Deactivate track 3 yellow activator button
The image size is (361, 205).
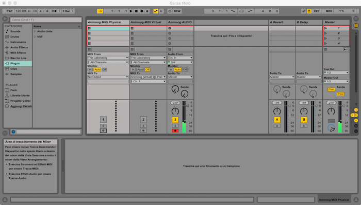(x=175, y=120)
